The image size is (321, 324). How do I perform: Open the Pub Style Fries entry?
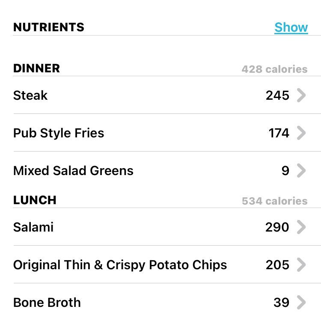(x=167, y=133)
